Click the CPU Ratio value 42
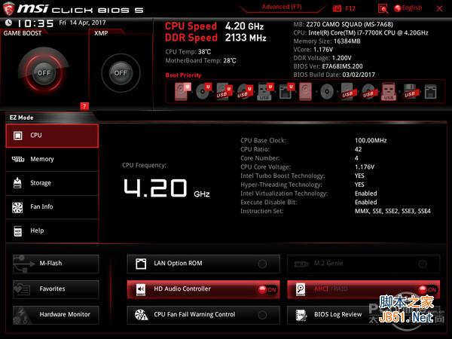The height and width of the screenshot is (339, 452). (x=358, y=149)
